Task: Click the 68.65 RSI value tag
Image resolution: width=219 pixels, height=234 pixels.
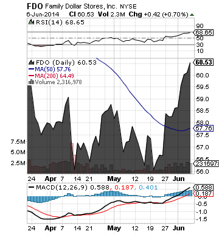Action: click(x=204, y=32)
